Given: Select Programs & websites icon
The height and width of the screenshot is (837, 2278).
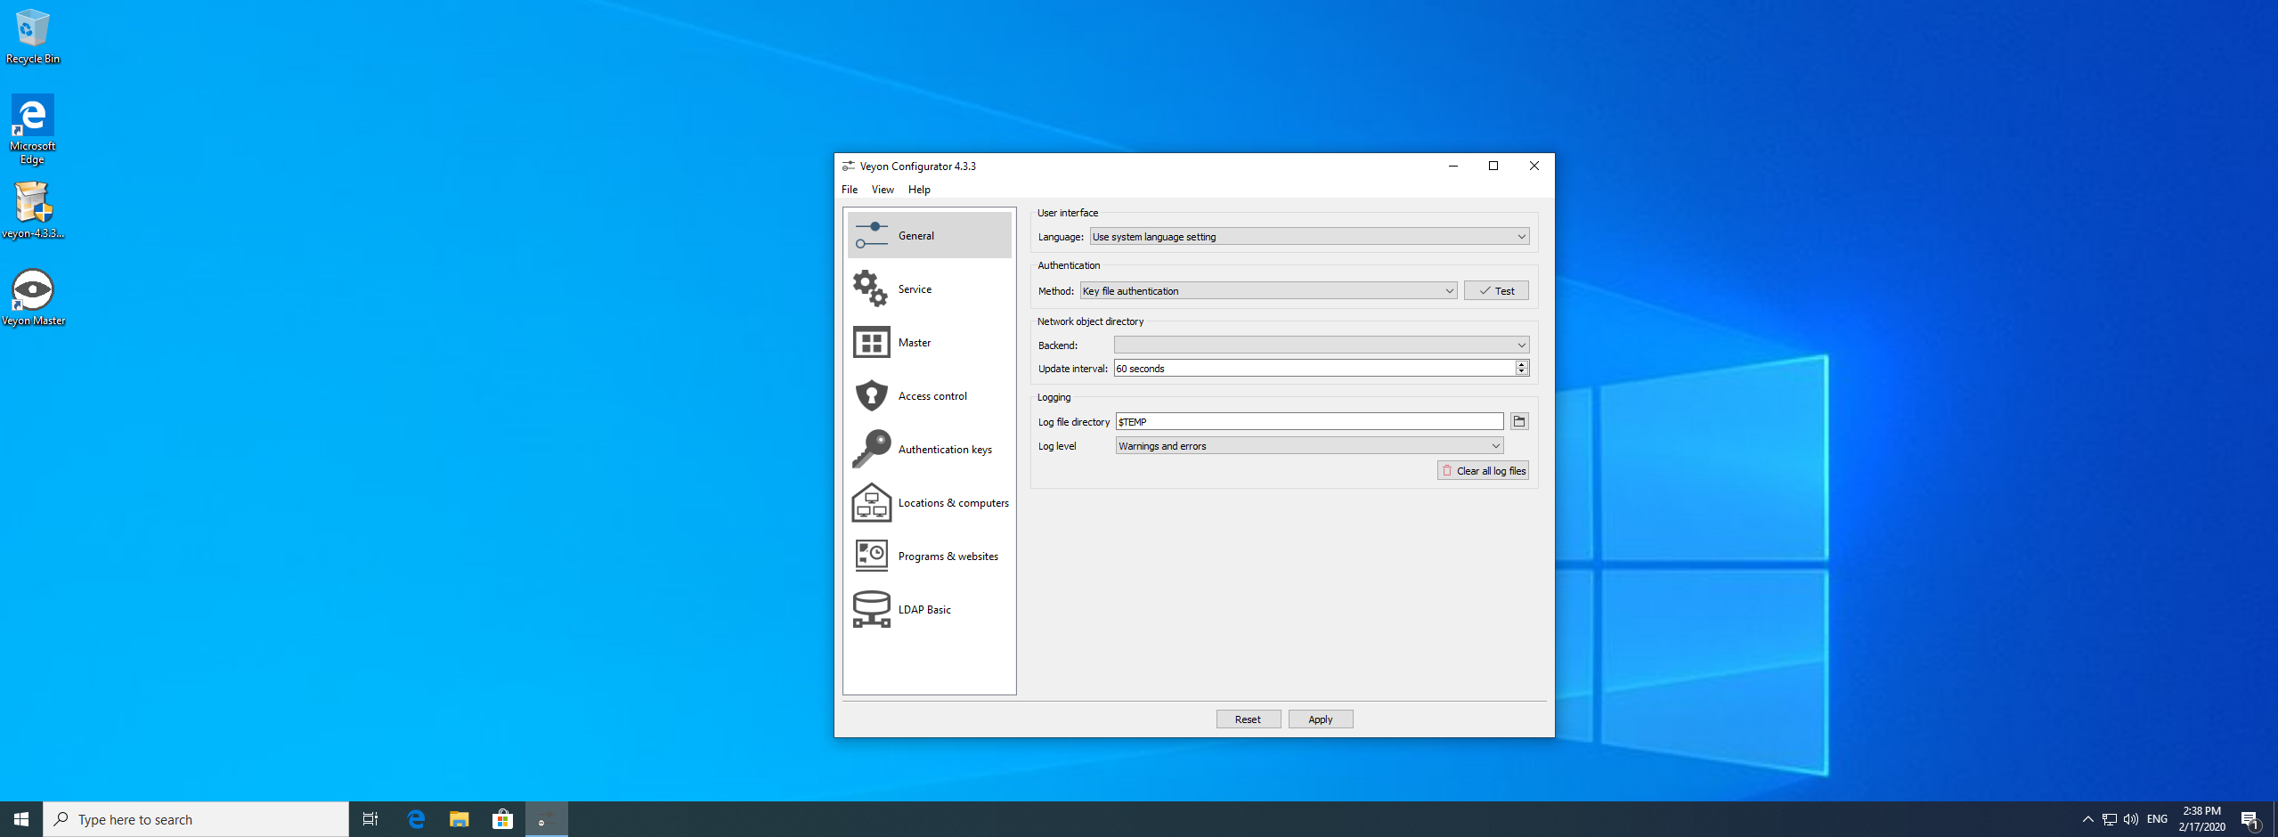Looking at the screenshot, I should click(x=871, y=556).
